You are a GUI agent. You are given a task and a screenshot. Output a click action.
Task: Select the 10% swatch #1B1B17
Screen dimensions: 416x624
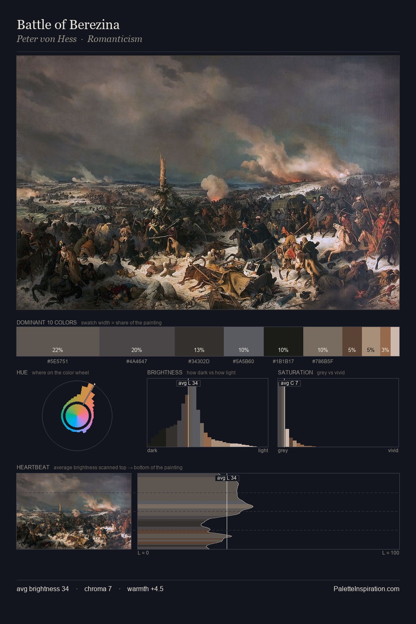point(283,342)
